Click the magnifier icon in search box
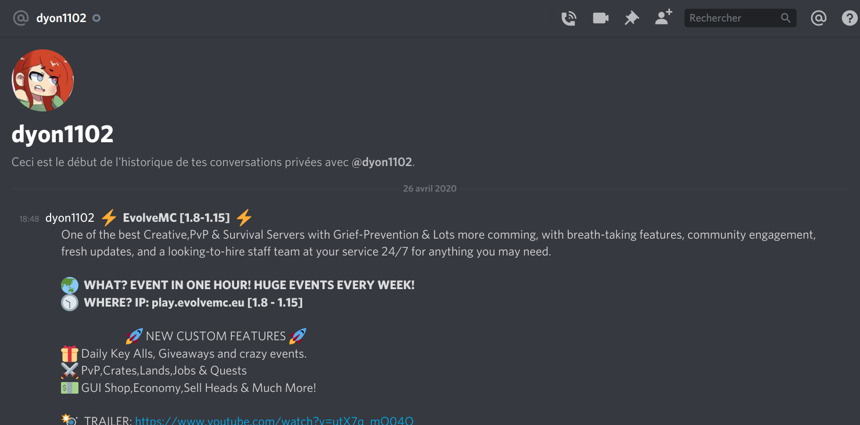 coord(786,18)
